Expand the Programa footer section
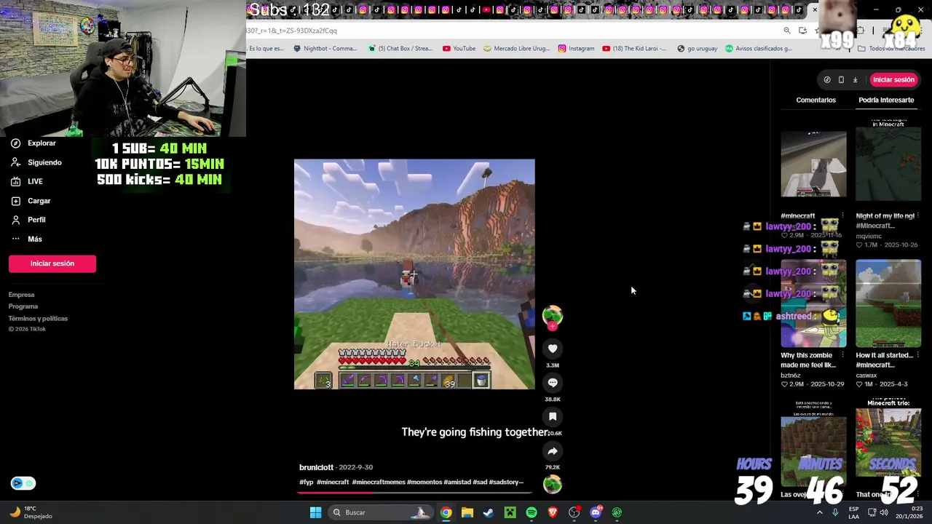This screenshot has width=932, height=524. pos(23,306)
